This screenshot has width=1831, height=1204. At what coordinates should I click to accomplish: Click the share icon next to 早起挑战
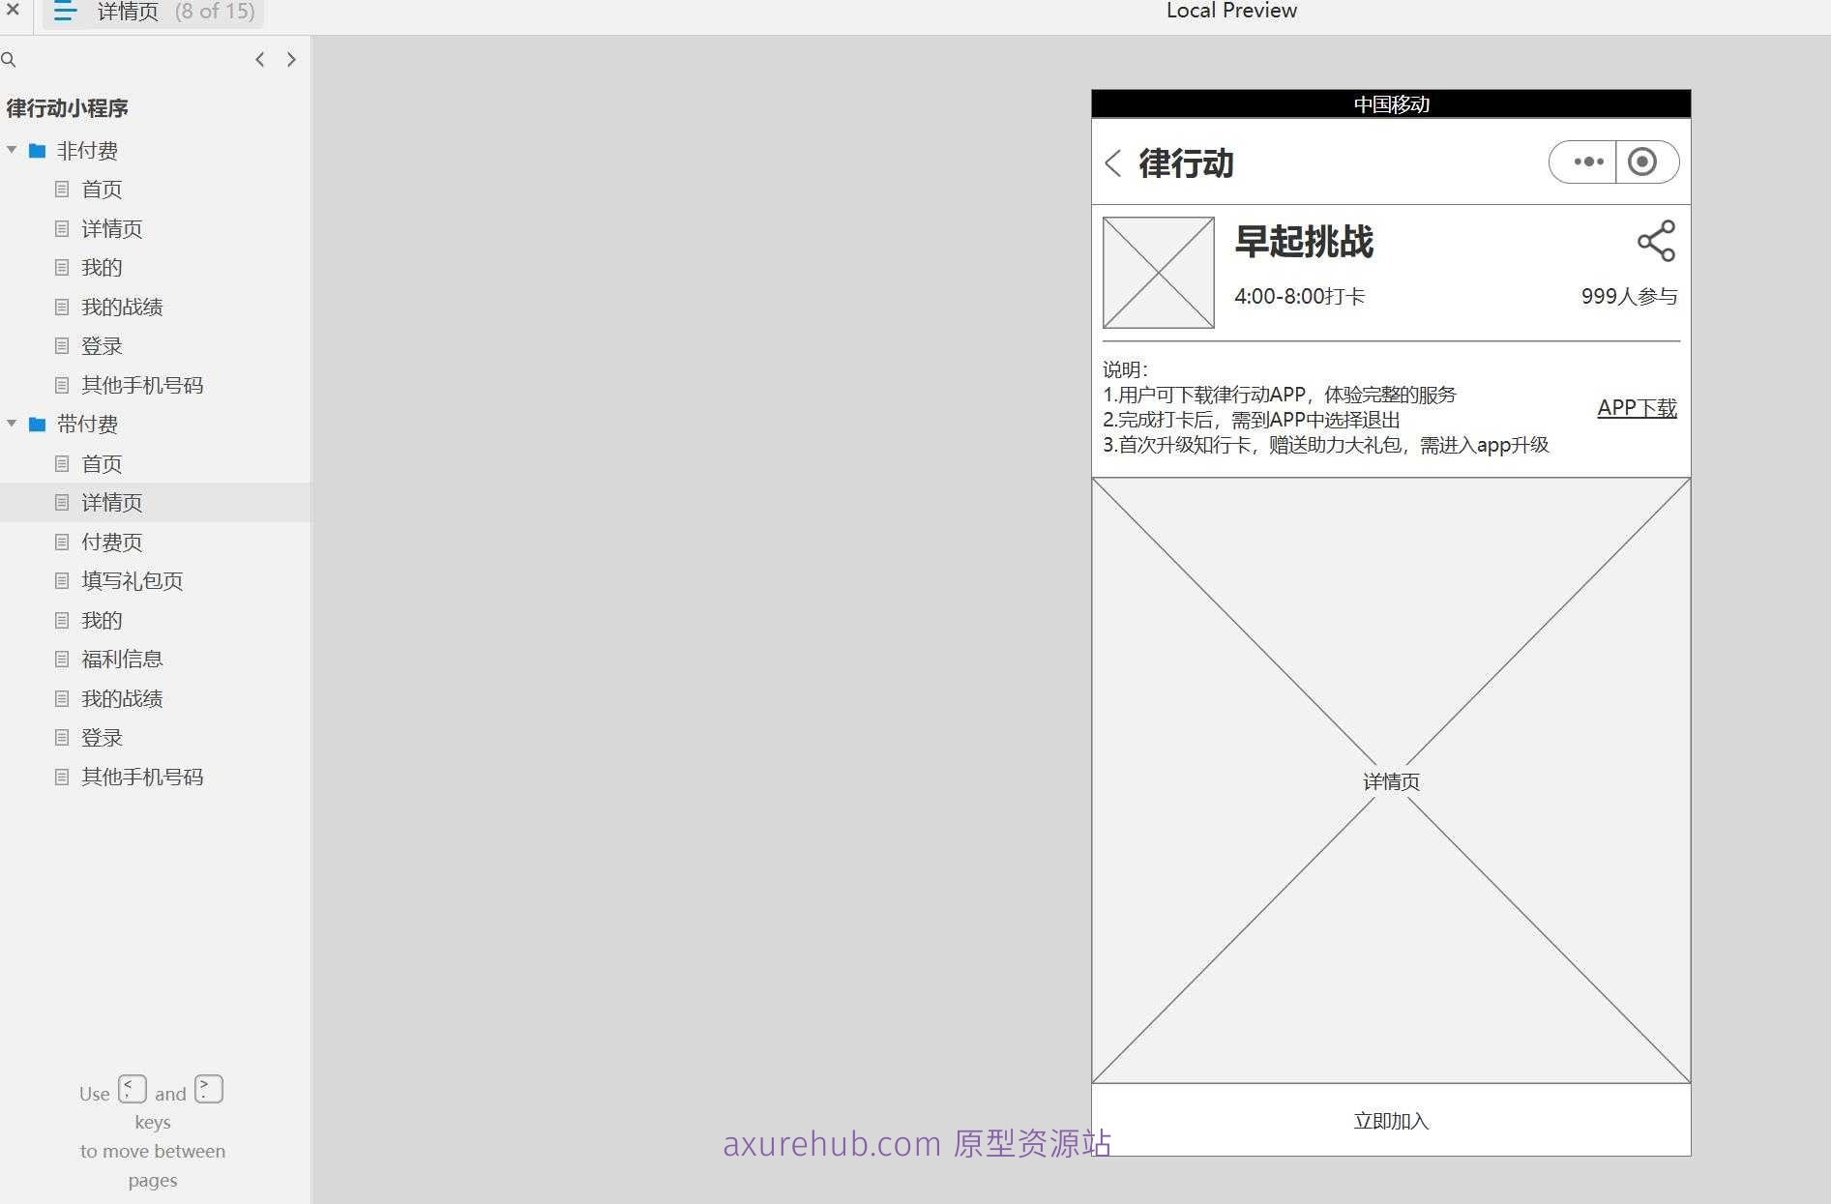tap(1656, 241)
